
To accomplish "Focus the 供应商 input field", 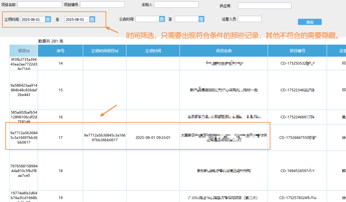I will click(x=265, y=6).
